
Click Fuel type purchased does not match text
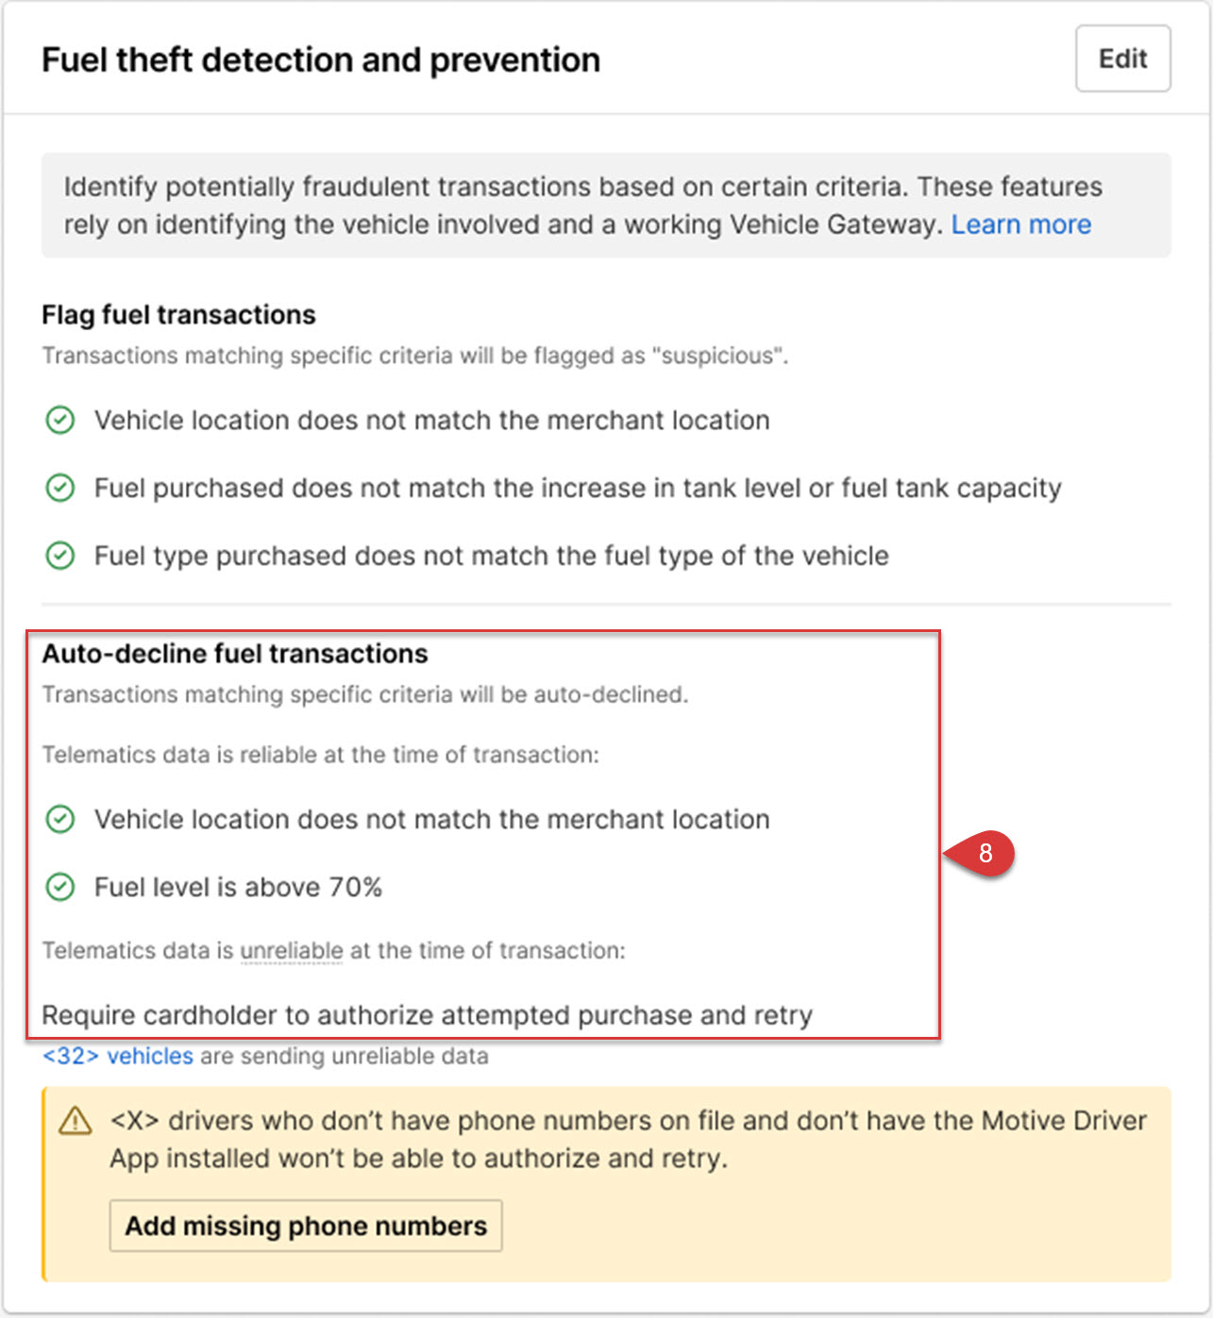coord(491,556)
